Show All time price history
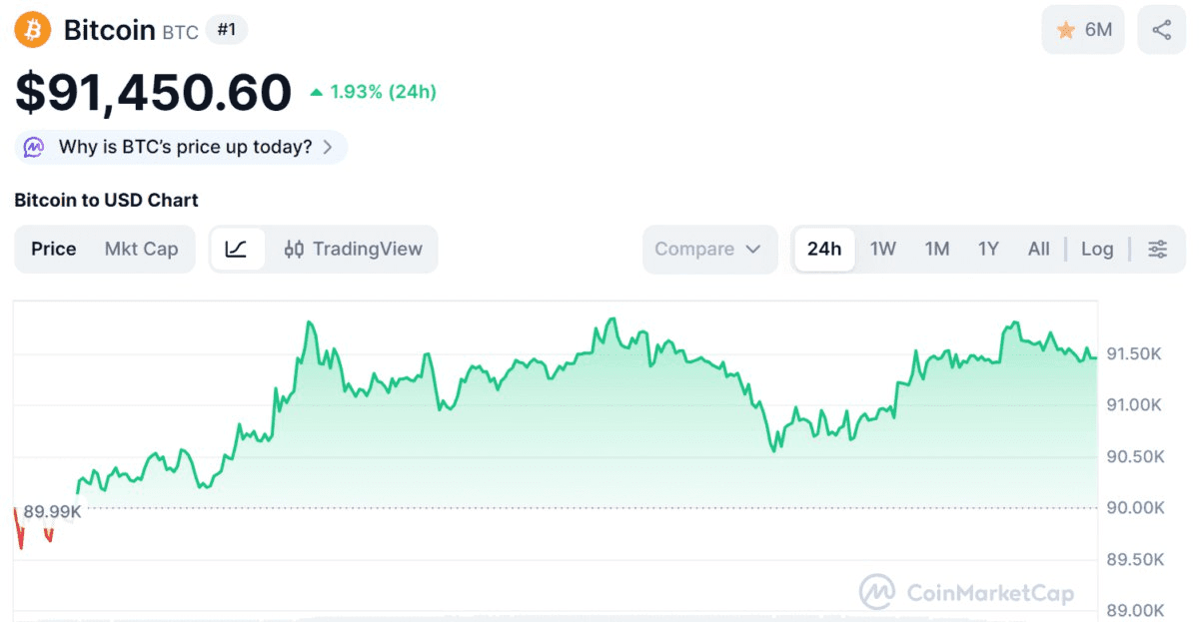The width and height of the screenshot is (1199, 622). click(x=1038, y=249)
